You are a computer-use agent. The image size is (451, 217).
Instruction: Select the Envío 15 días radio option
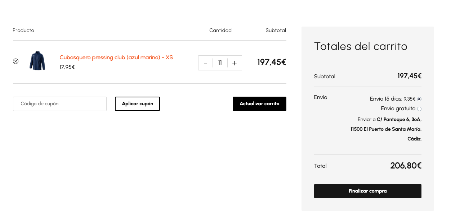[x=419, y=99]
